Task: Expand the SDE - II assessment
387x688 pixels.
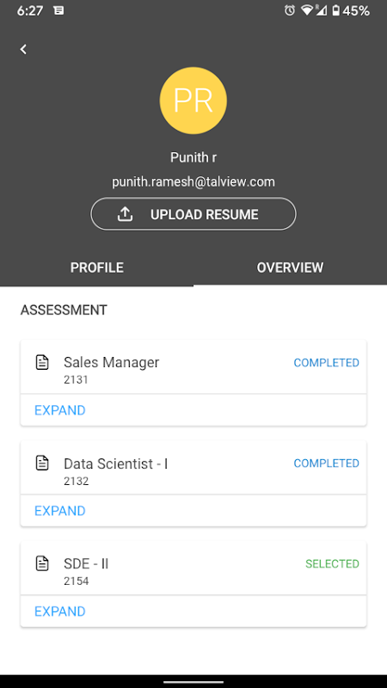Action: coord(59,611)
